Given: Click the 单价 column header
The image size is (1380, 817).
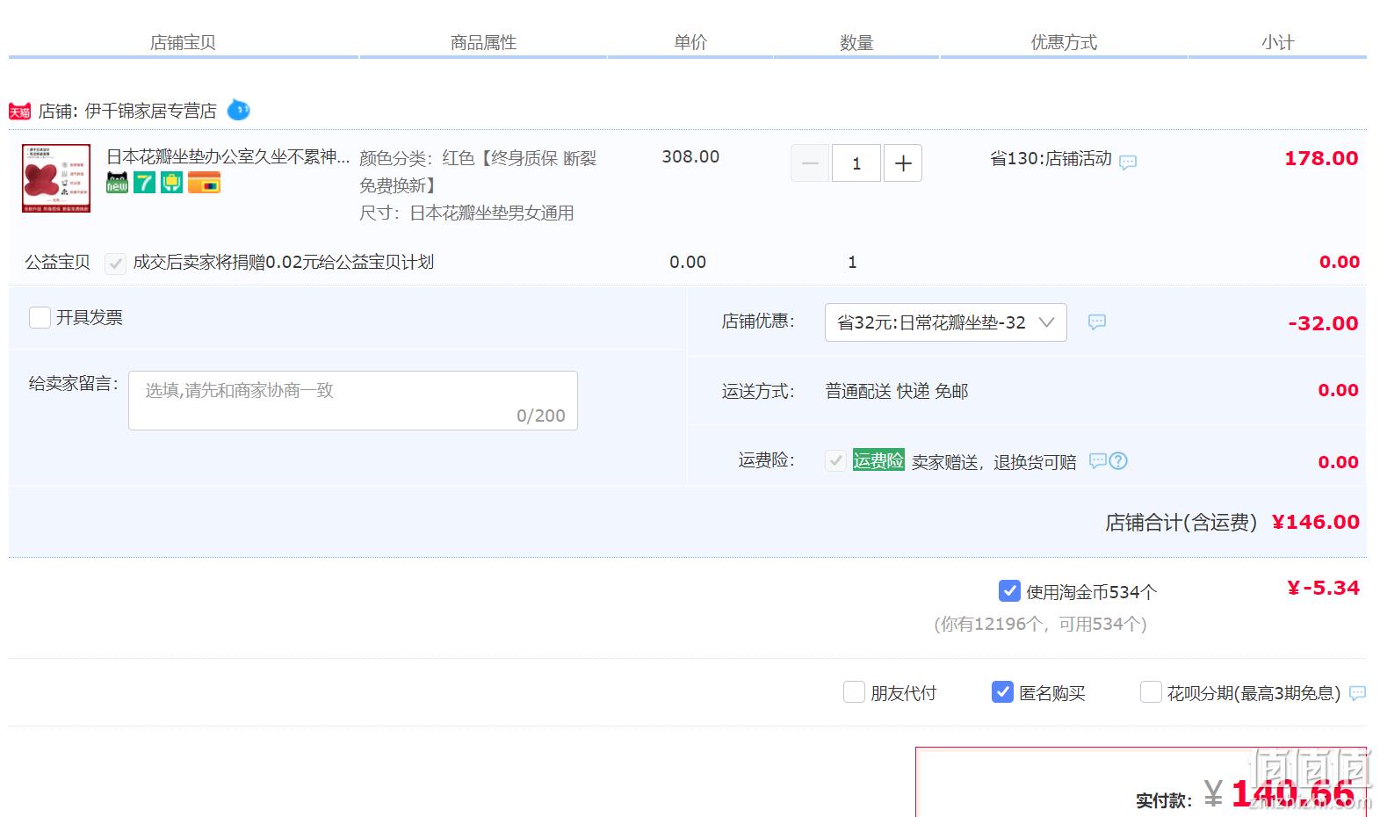Looking at the screenshot, I should pos(690,42).
